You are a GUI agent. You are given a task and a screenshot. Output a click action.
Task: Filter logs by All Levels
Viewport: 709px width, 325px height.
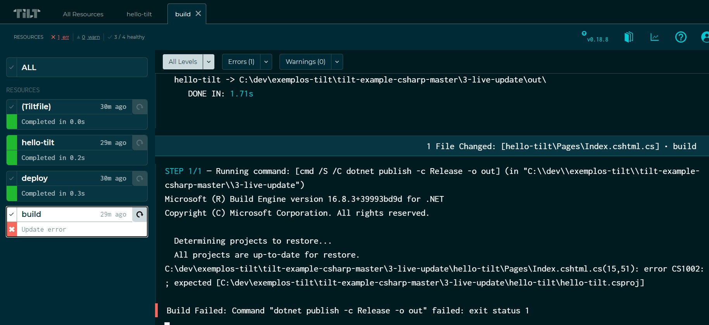183,62
